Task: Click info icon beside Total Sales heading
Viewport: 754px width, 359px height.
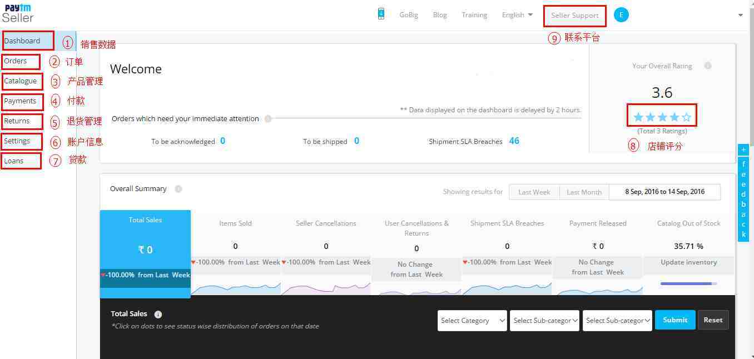Action: pos(158,314)
